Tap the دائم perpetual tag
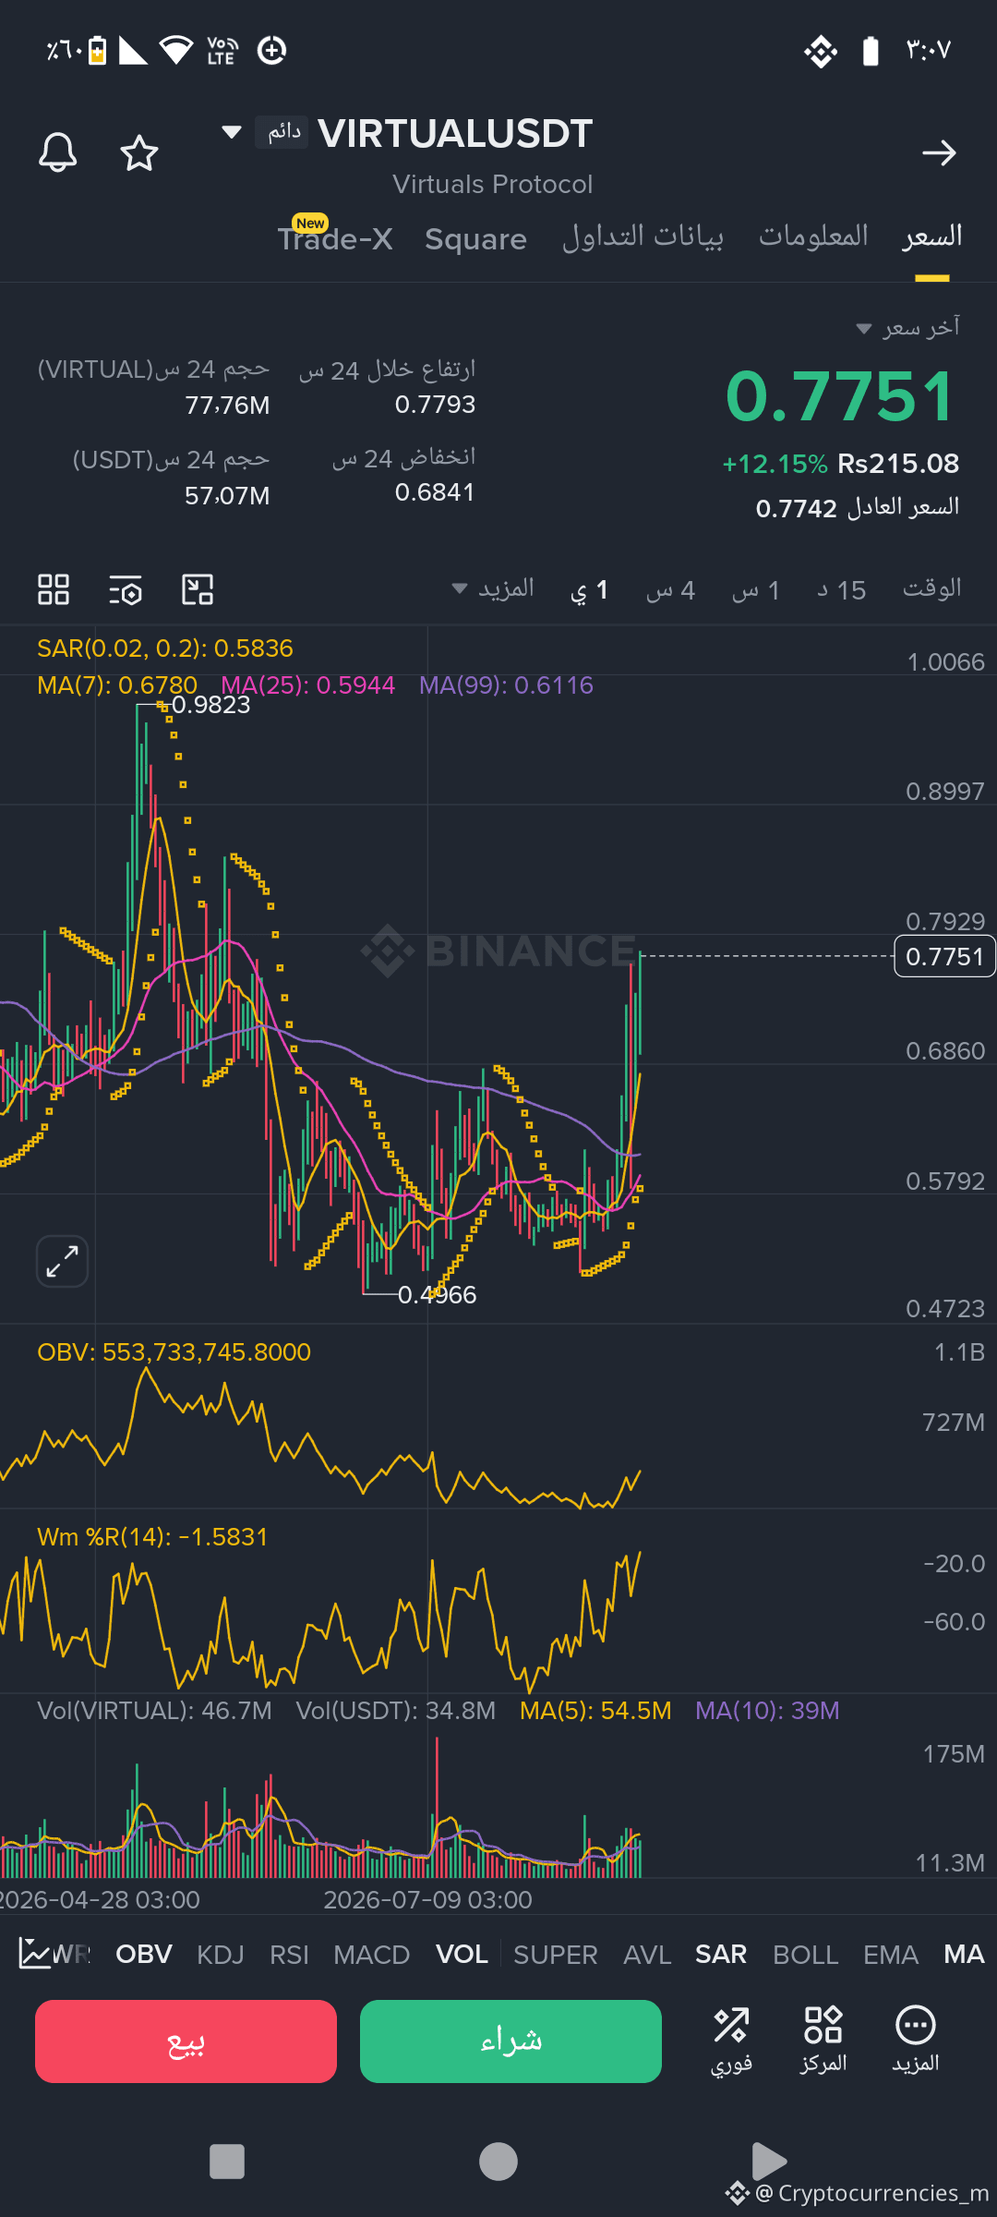This screenshot has height=2217, width=997. pos(282,132)
